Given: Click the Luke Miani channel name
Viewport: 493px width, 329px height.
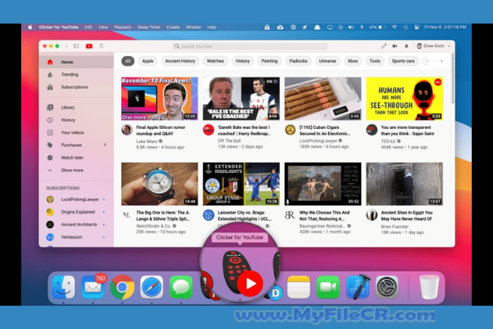Looking at the screenshot, I should [x=147, y=141].
